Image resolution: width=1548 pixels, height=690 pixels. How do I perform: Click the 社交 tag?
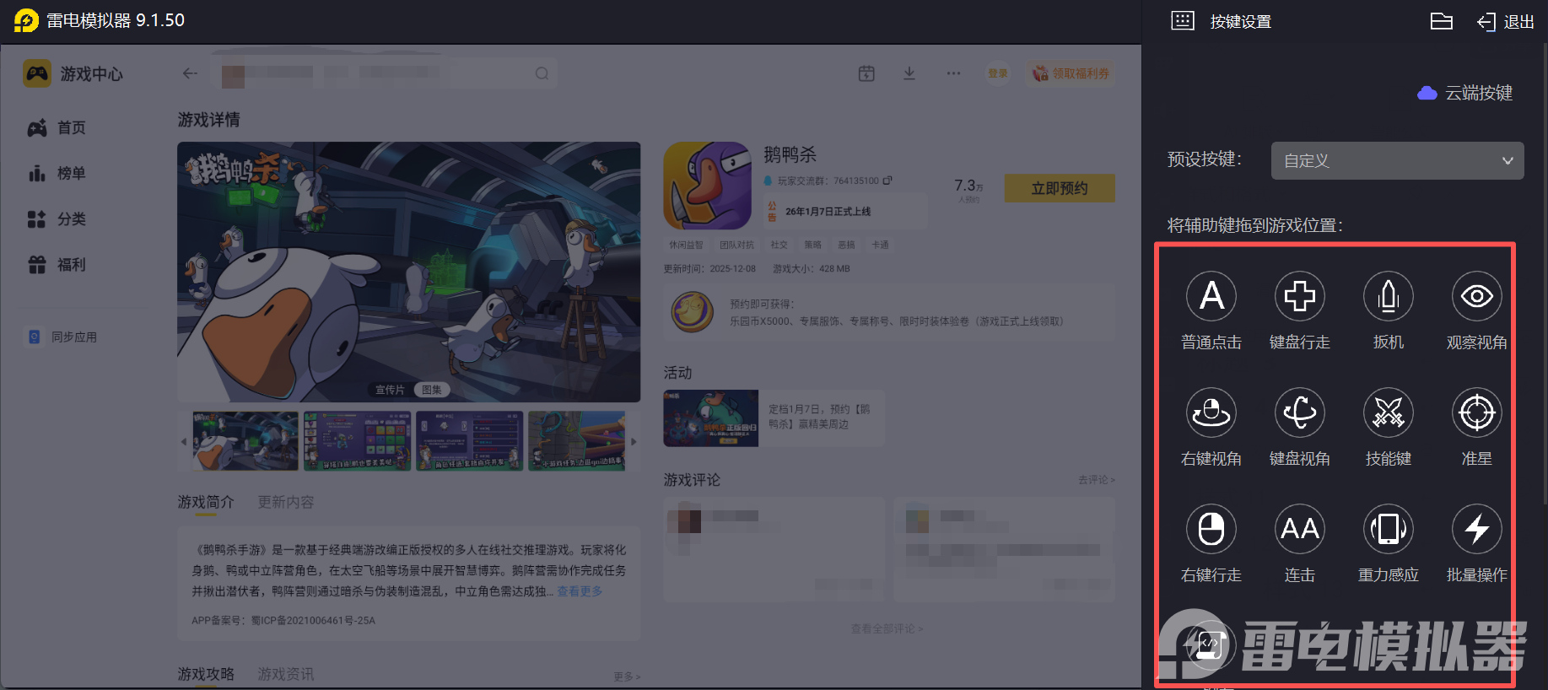[x=779, y=245]
